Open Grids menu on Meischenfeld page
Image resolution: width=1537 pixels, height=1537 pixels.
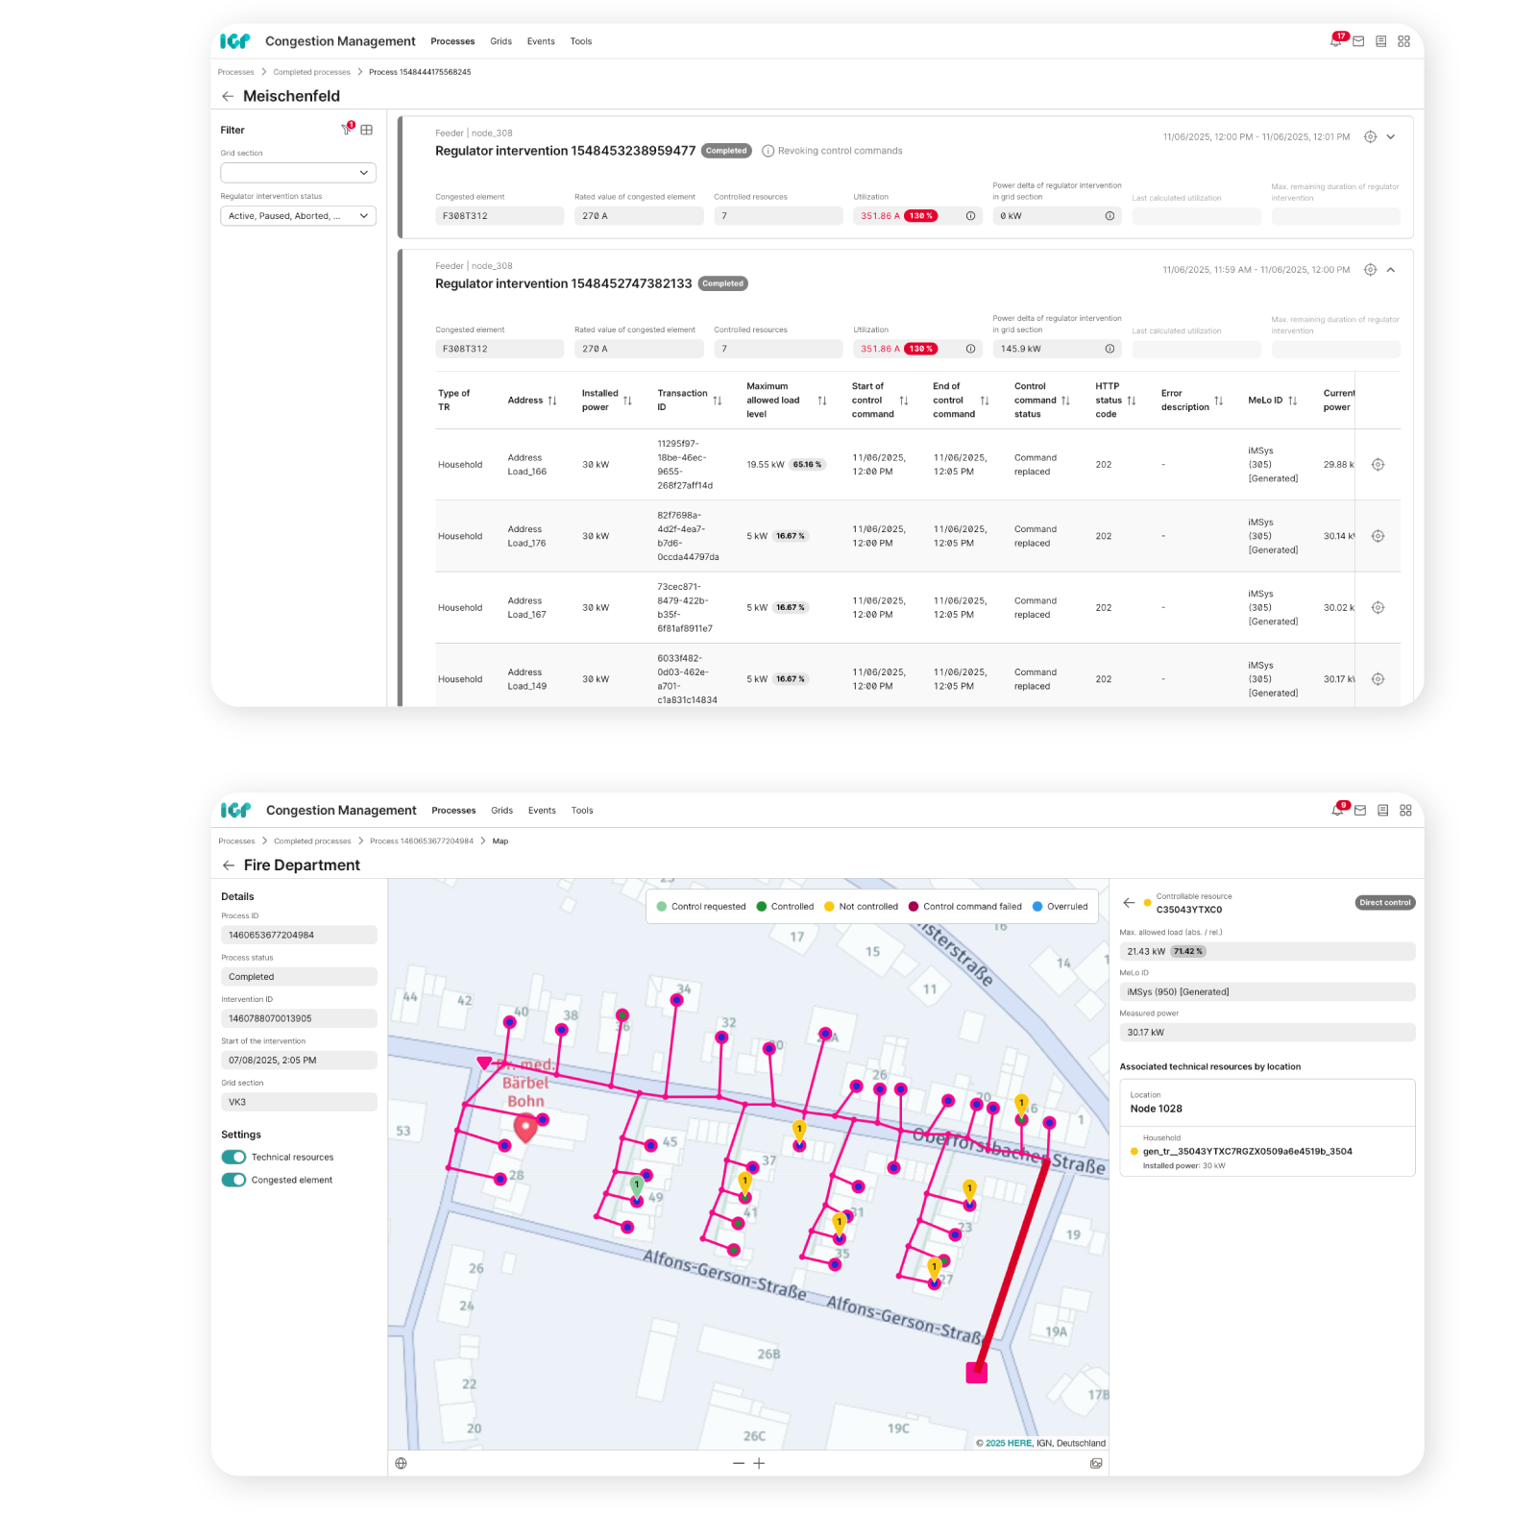500,41
